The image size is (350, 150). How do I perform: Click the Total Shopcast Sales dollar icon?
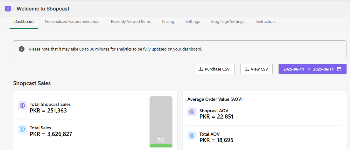[x=22, y=106]
